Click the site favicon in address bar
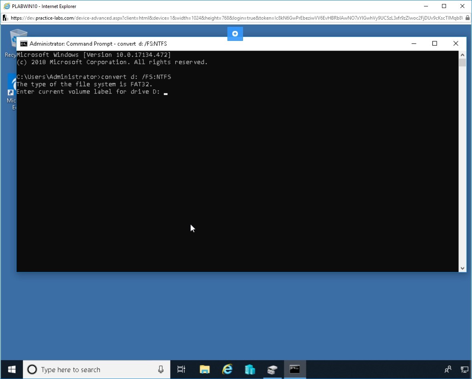The width and height of the screenshot is (472, 379). 6,18
